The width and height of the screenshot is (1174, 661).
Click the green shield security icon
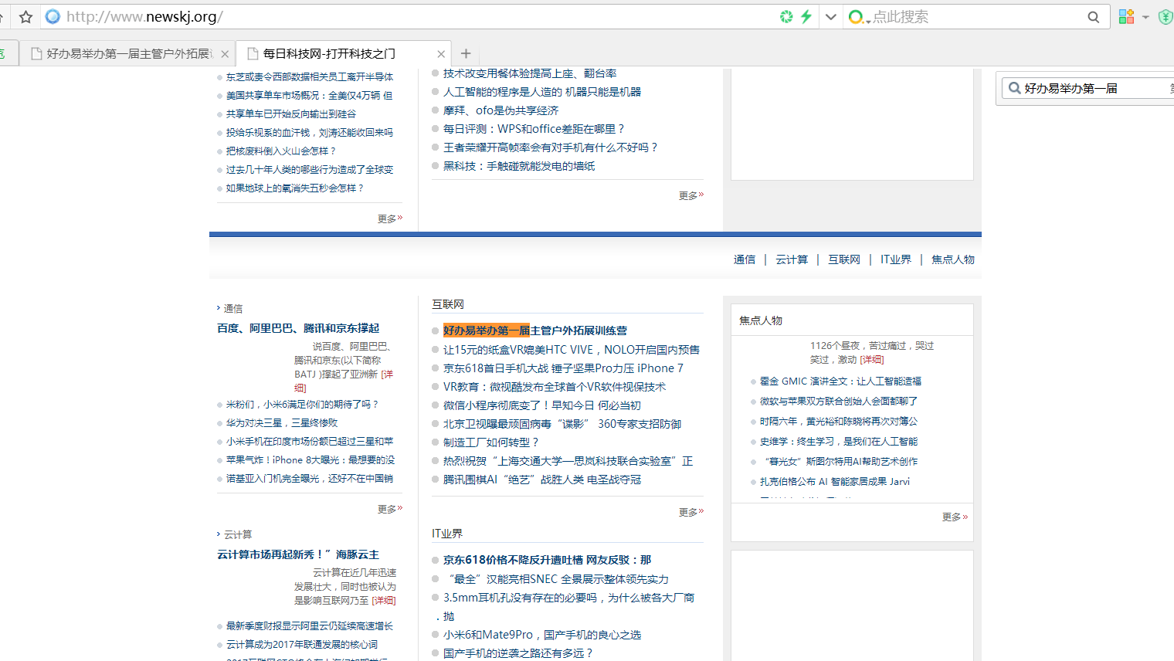click(x=1165, y=17)
